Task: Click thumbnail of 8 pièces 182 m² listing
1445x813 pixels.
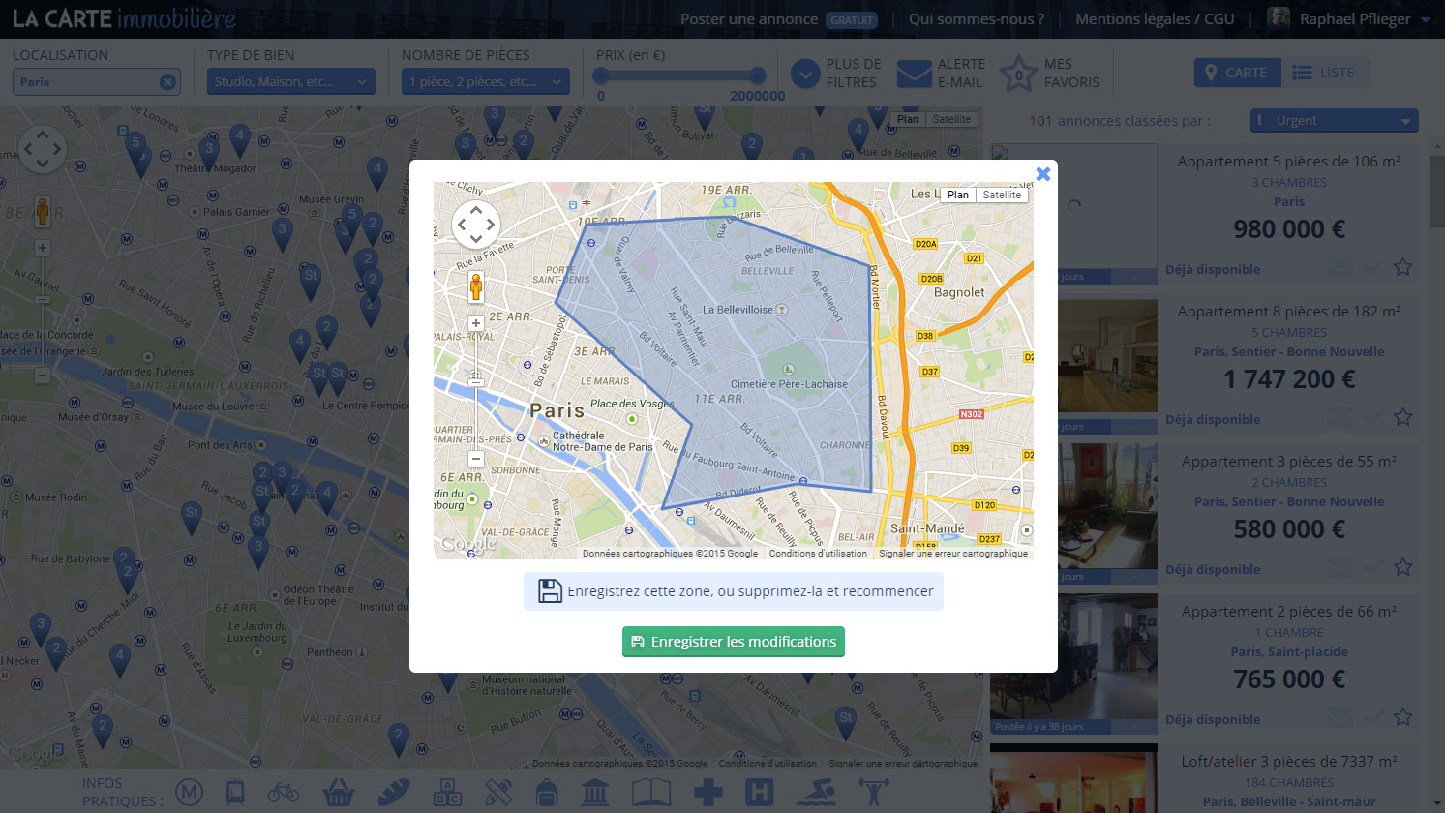Action: (x=1107, y=356)
